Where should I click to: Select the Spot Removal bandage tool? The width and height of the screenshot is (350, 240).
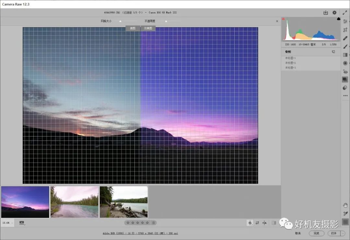[345, 38]
